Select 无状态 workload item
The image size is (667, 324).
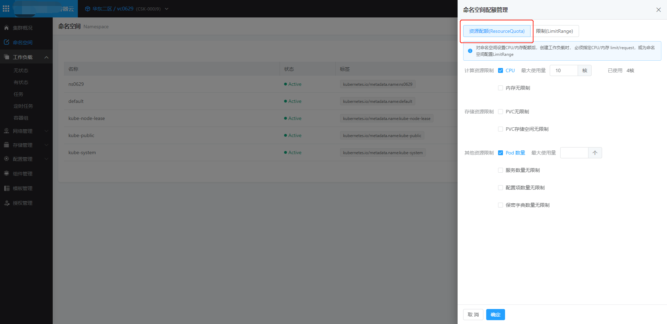pos(21,70)
